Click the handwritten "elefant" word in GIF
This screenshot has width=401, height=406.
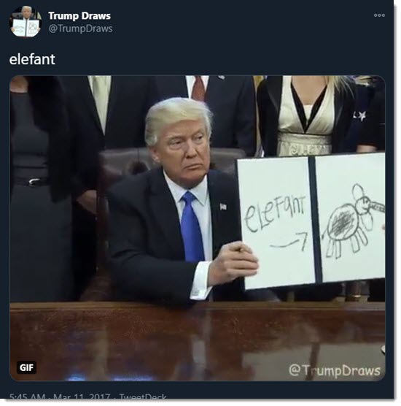pos(275,213)
